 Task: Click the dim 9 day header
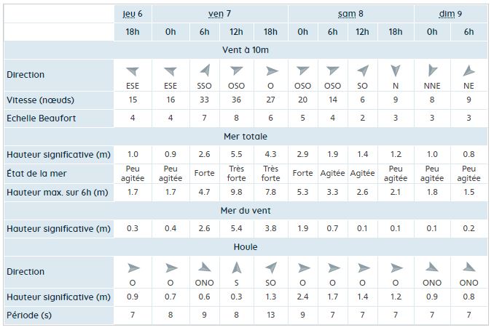[450, 14]
